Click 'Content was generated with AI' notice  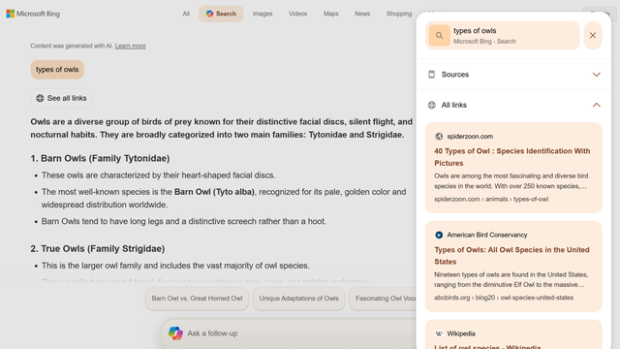tap(72, 46)
